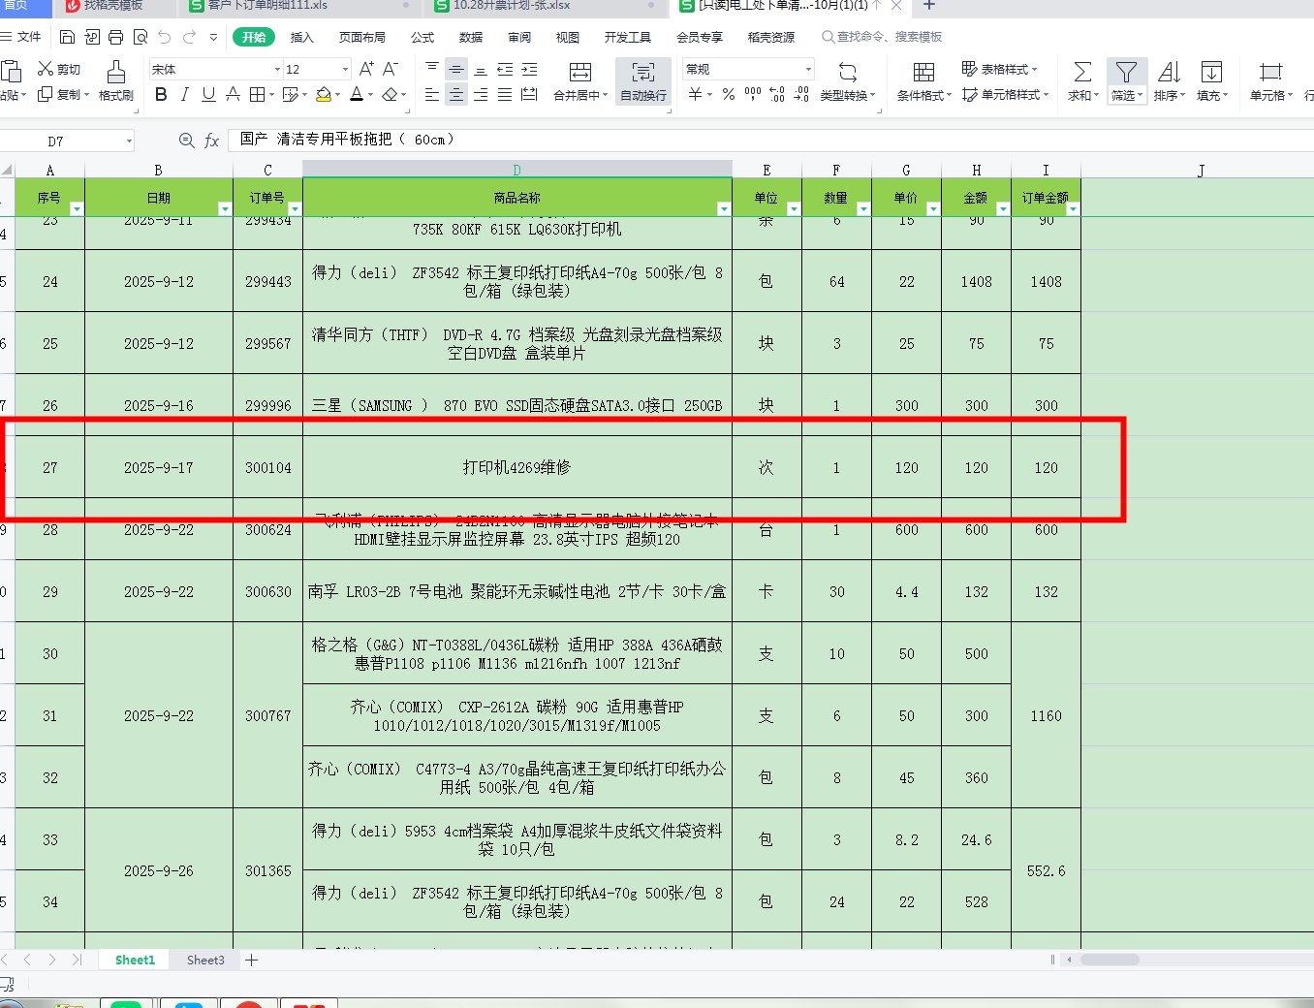The height and width of the screenshot is (1008, 1314).
Task: Toggle Wrap Text (自动换行) button
Action: [x=642, y=79]
